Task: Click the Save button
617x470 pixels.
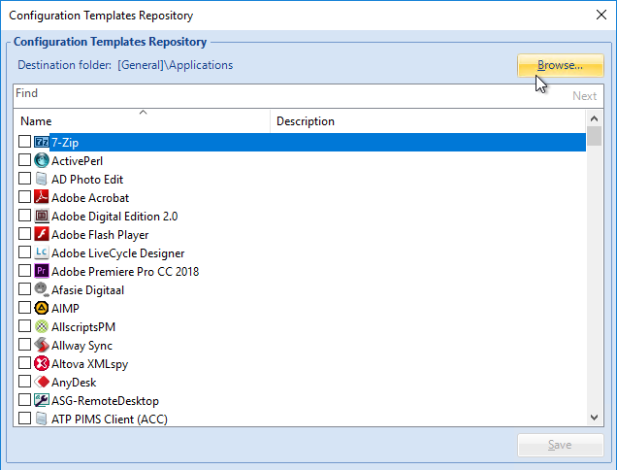Action: click(x=561, y=445)
